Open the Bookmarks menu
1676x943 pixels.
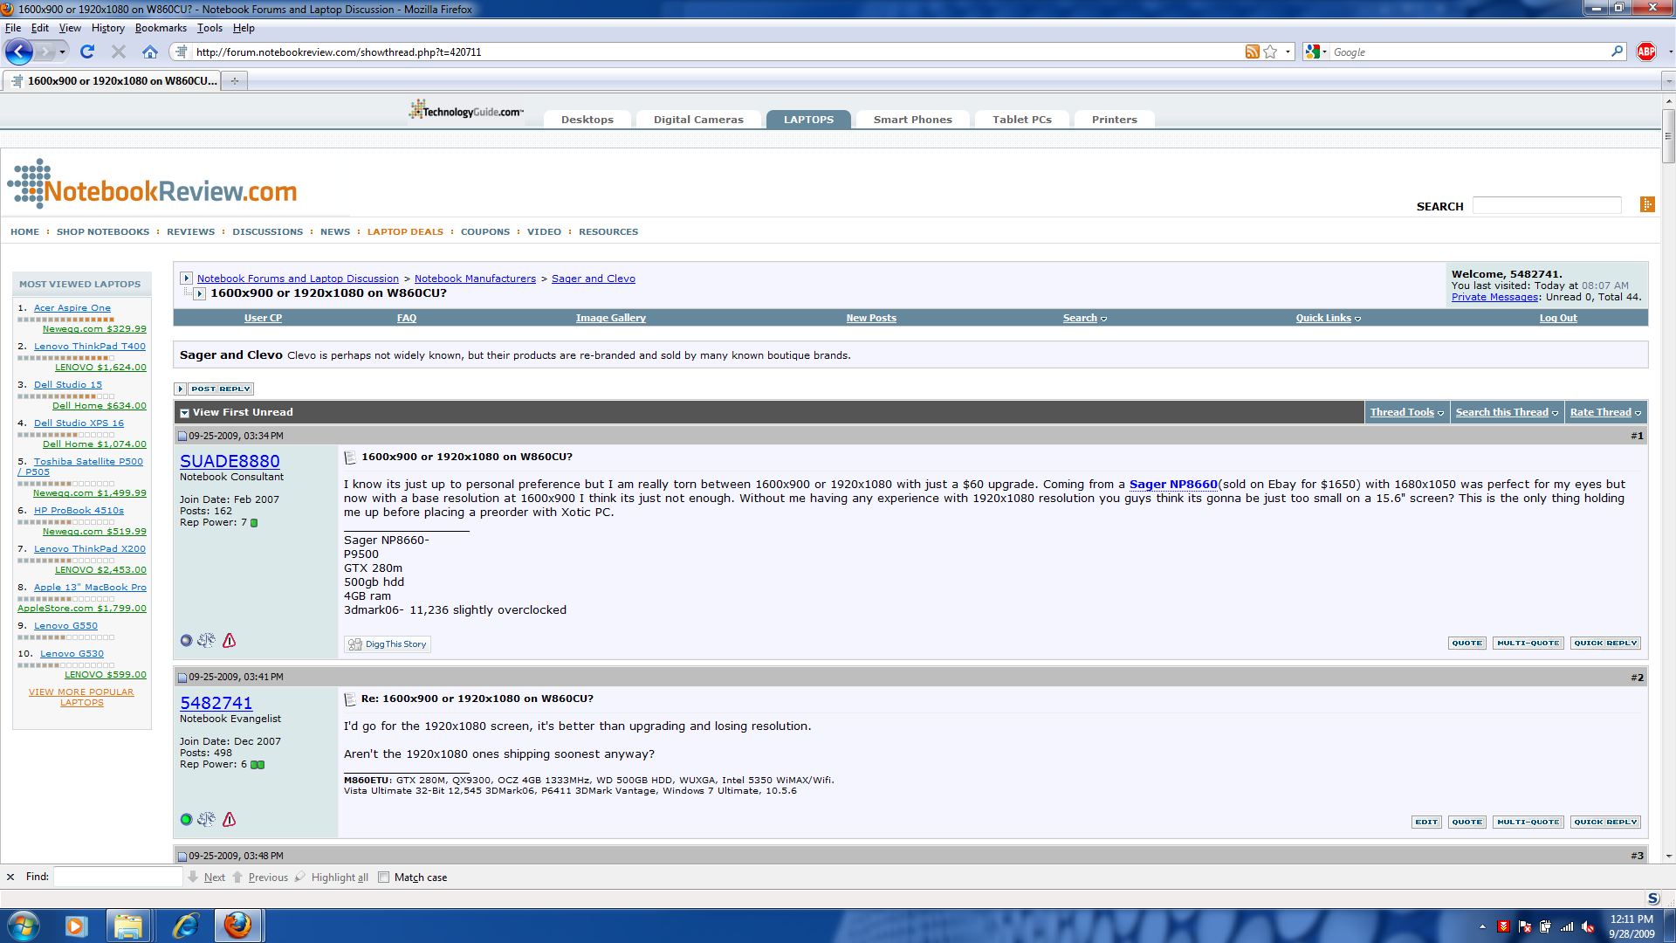[161, 28]
